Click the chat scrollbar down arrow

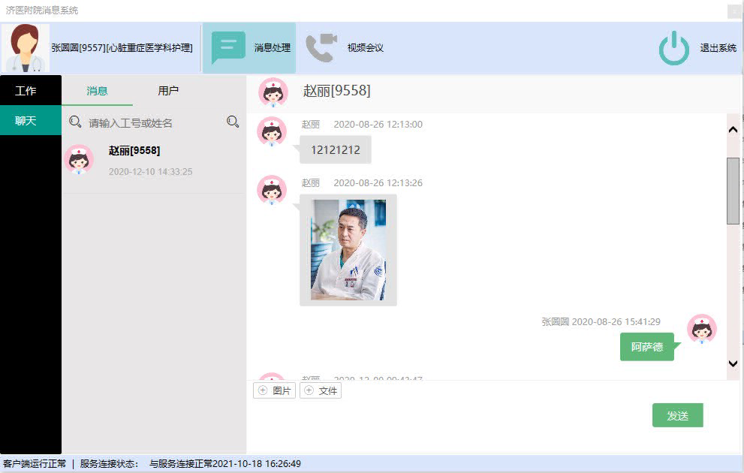click(x=733, y=363)
